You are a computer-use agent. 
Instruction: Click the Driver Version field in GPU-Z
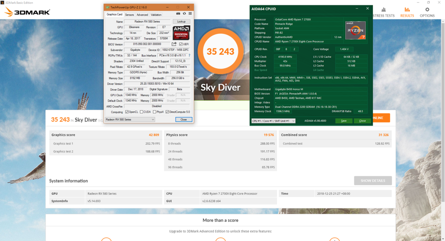pos(156,84)
